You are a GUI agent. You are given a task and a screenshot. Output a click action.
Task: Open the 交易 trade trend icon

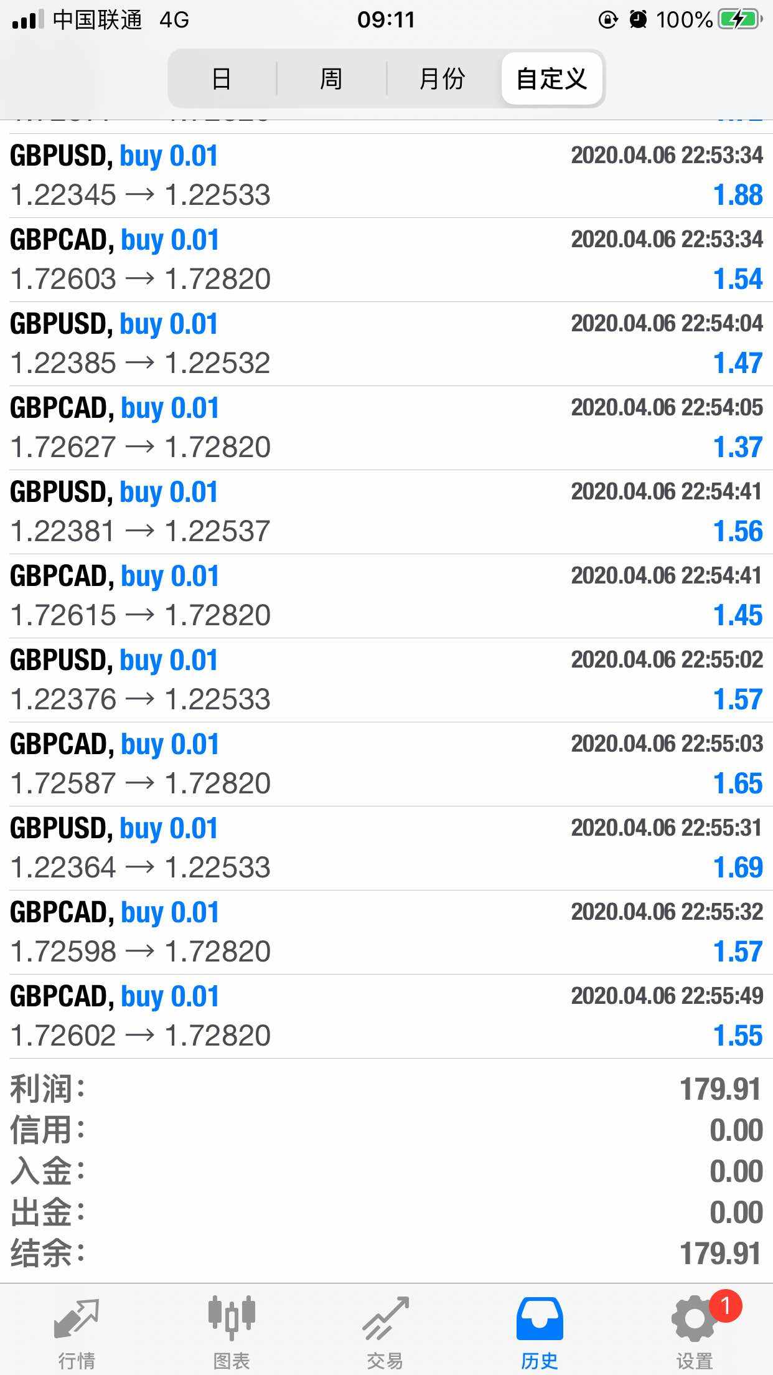(x=385, y=1319)
